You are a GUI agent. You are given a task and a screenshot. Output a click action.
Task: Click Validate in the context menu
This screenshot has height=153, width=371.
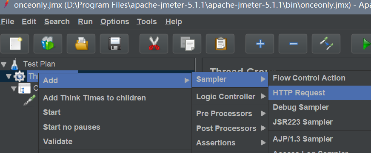tap(58, 142)
